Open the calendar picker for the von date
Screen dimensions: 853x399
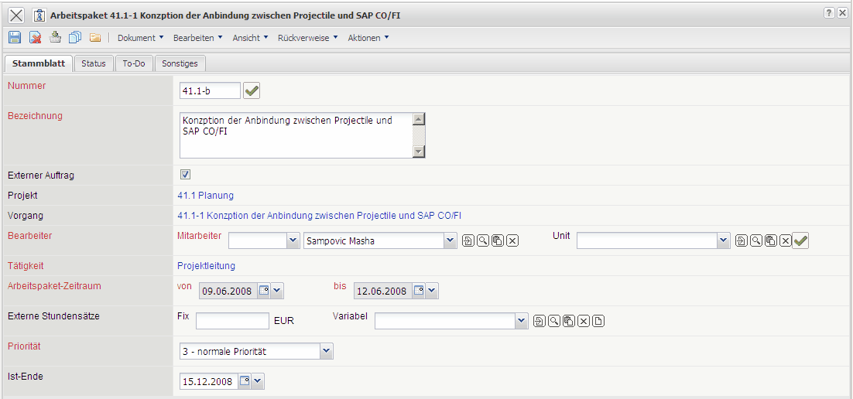pos(264,291)
